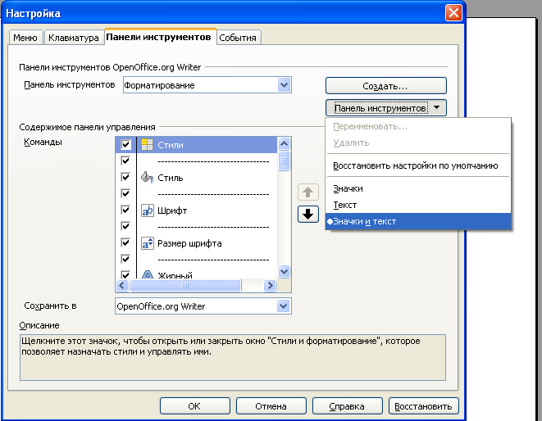Toggle checkbox of separator below Стиль
Viewport: 542px width, 421px height.
coord(125,193)
